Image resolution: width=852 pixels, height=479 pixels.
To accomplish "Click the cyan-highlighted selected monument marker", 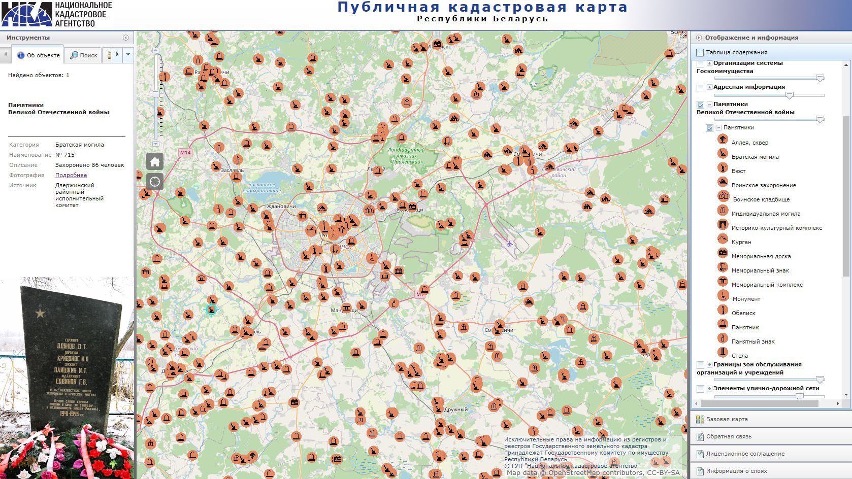I will click(211, 309).
